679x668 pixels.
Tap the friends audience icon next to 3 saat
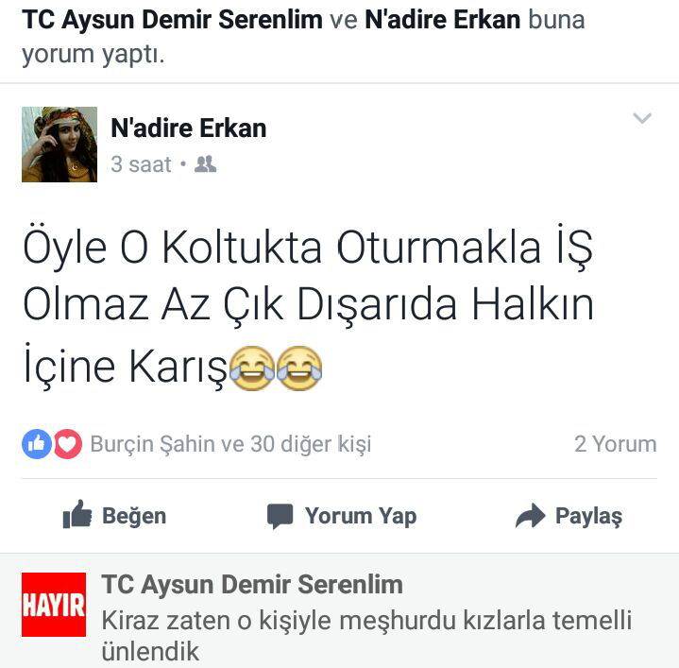205,164
